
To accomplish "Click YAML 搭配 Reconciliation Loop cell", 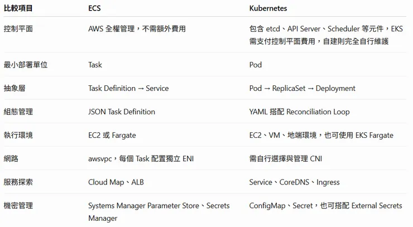I will coord(299,112).
